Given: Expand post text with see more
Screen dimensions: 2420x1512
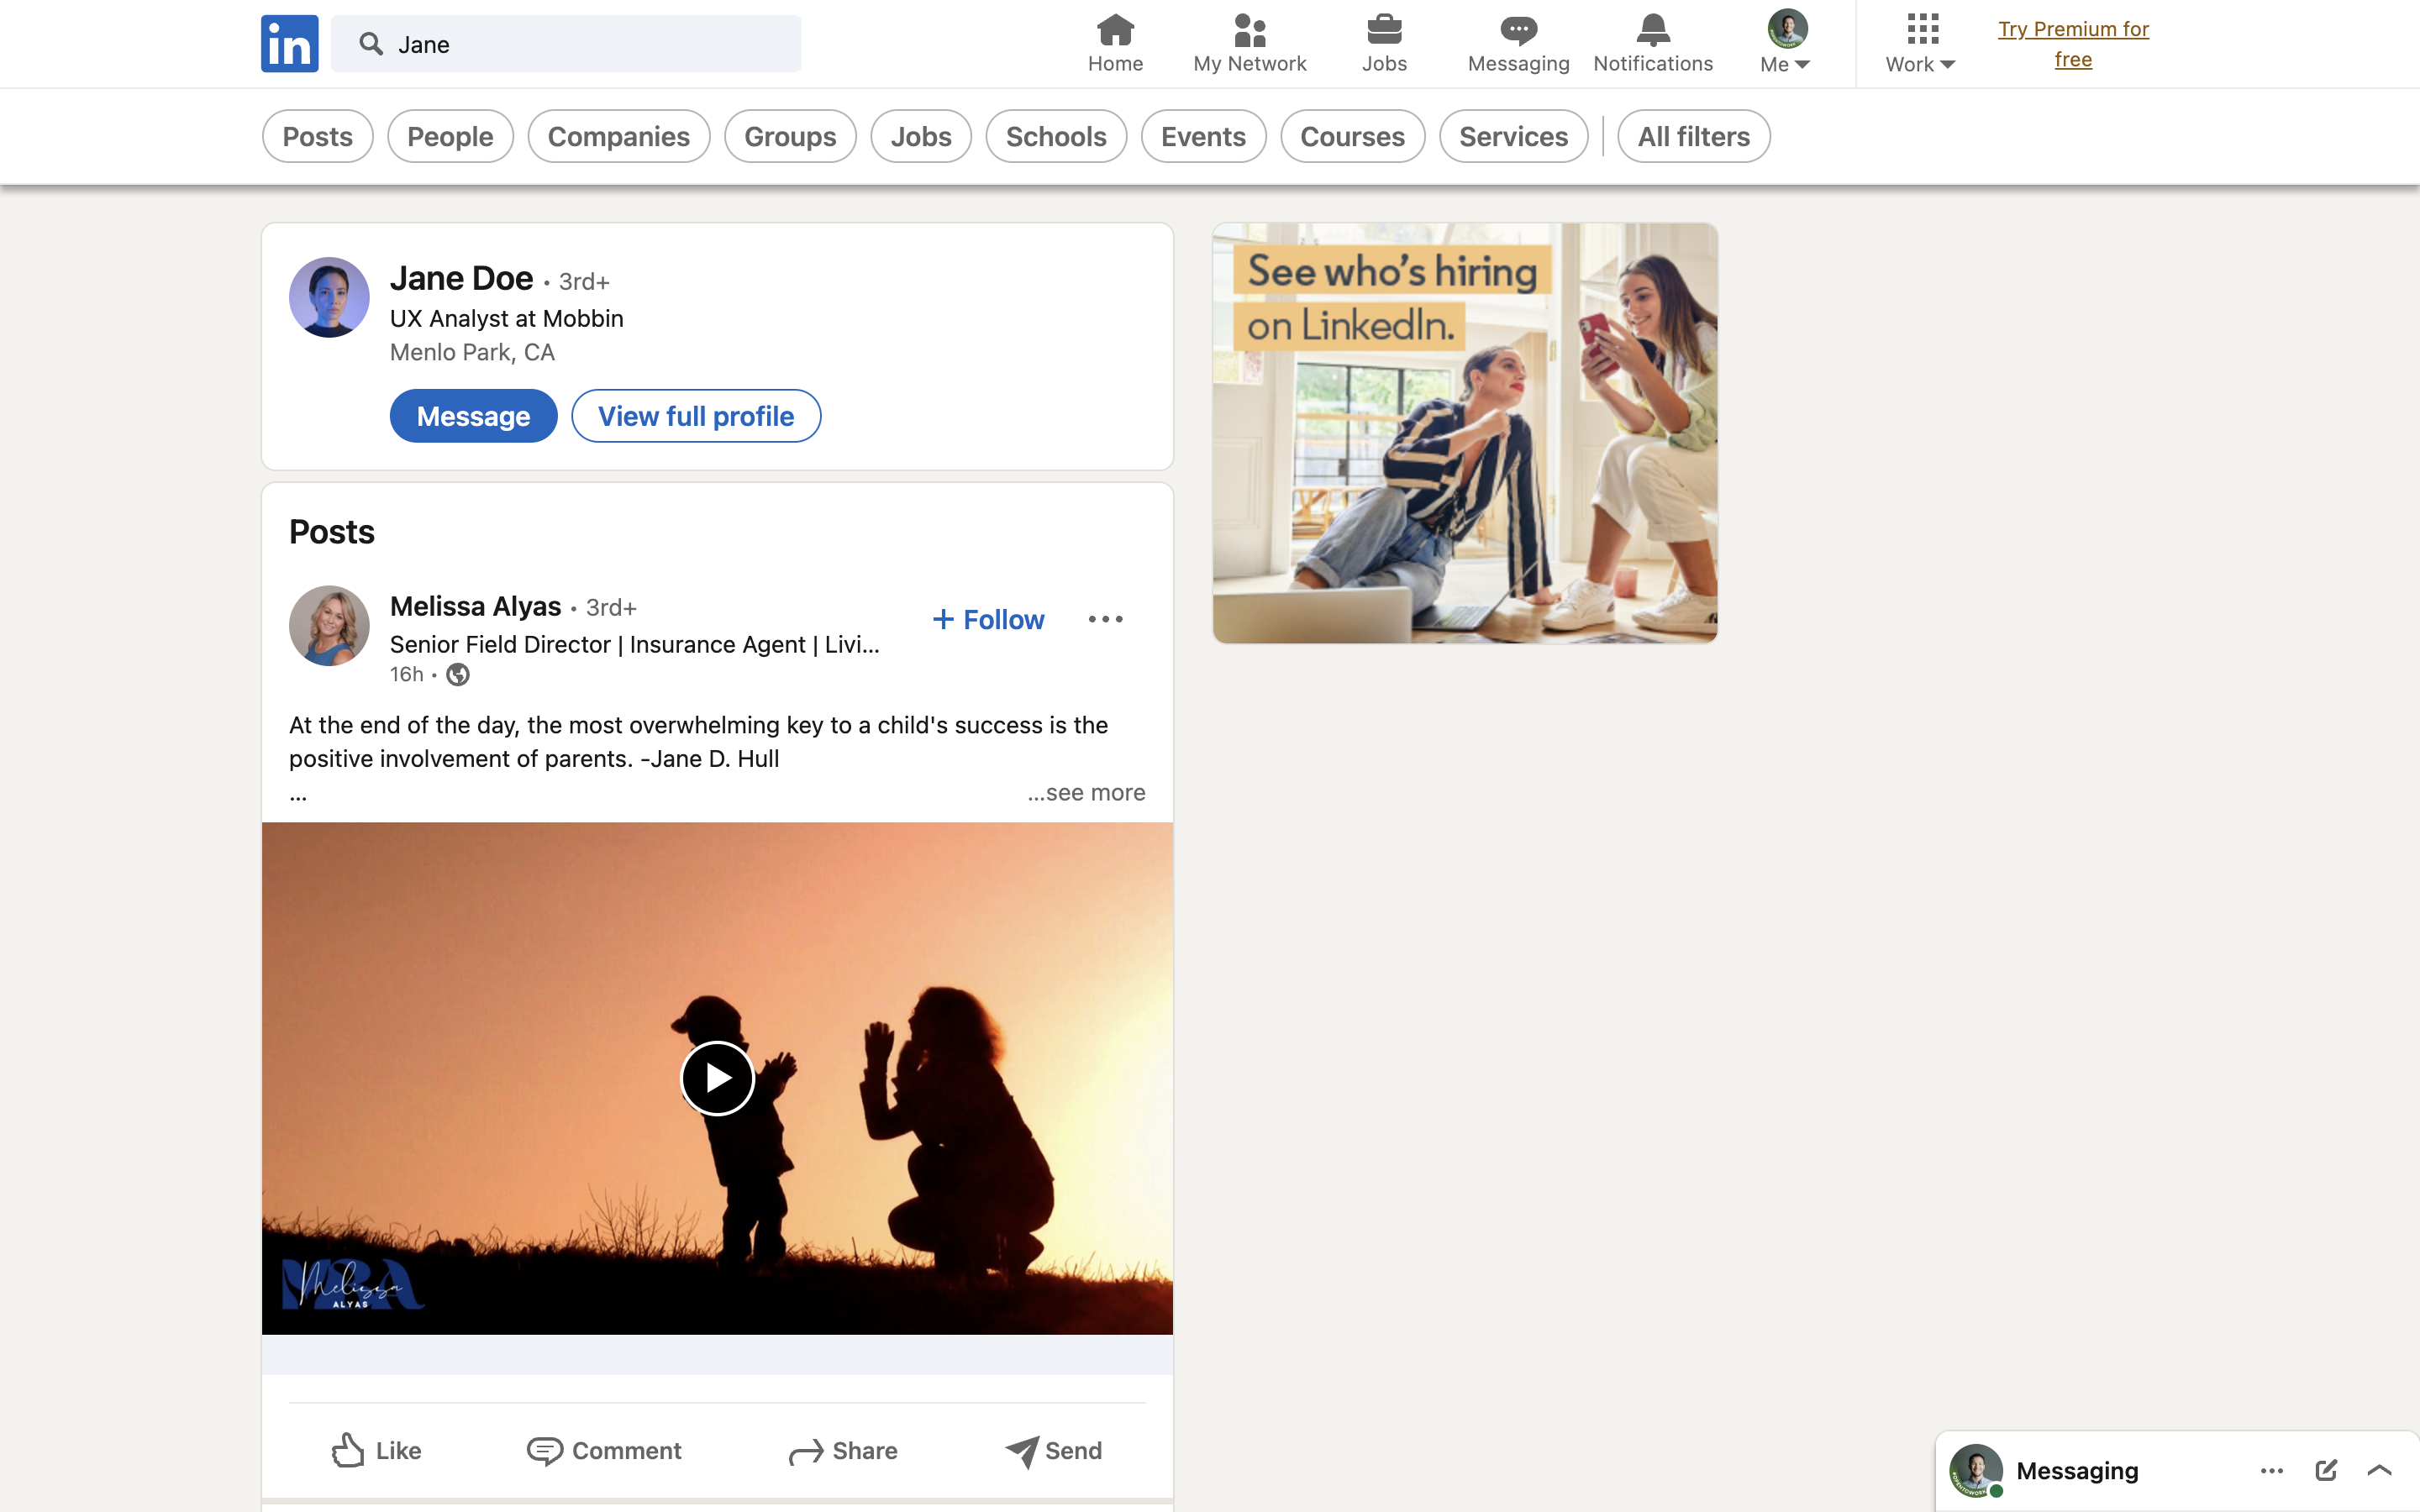Looking at the screenshot, I should coord(1086,792).
